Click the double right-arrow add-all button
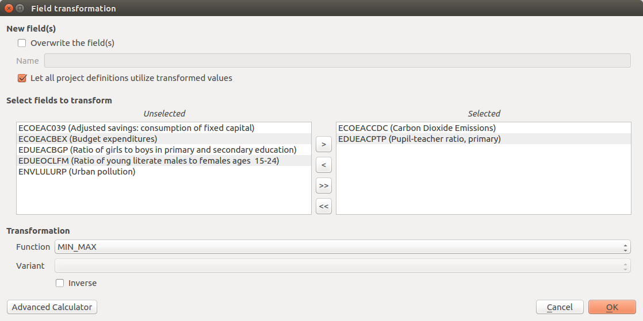Viewport: 643px width, 321px height. 324,186
